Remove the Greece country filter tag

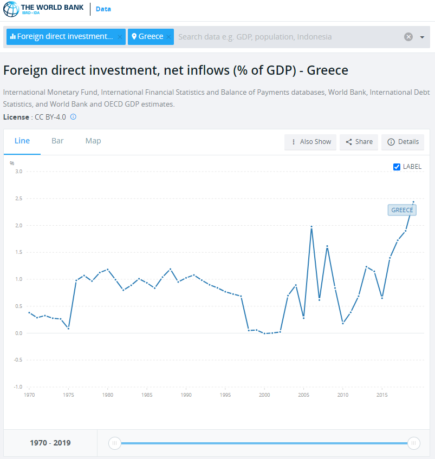(x=168, y=37)
